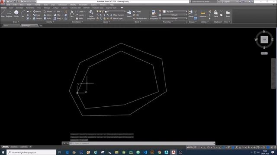277x155 pixels.
Task: Click the Measure tool
Action: [x=203, y=14]
